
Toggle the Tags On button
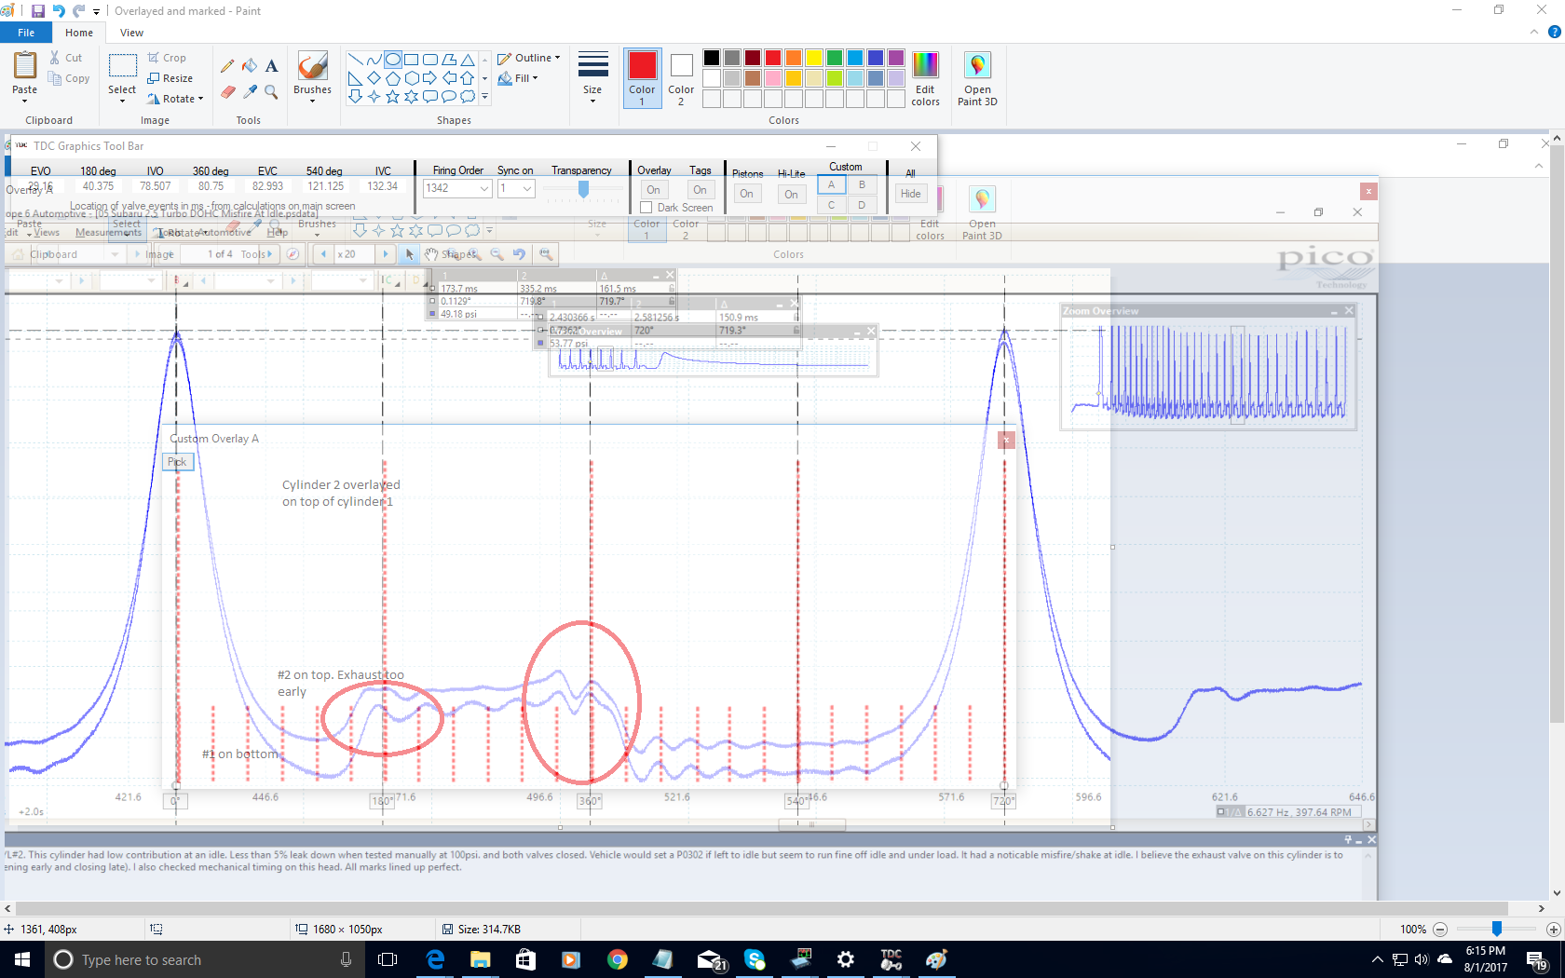click(700, 190)
